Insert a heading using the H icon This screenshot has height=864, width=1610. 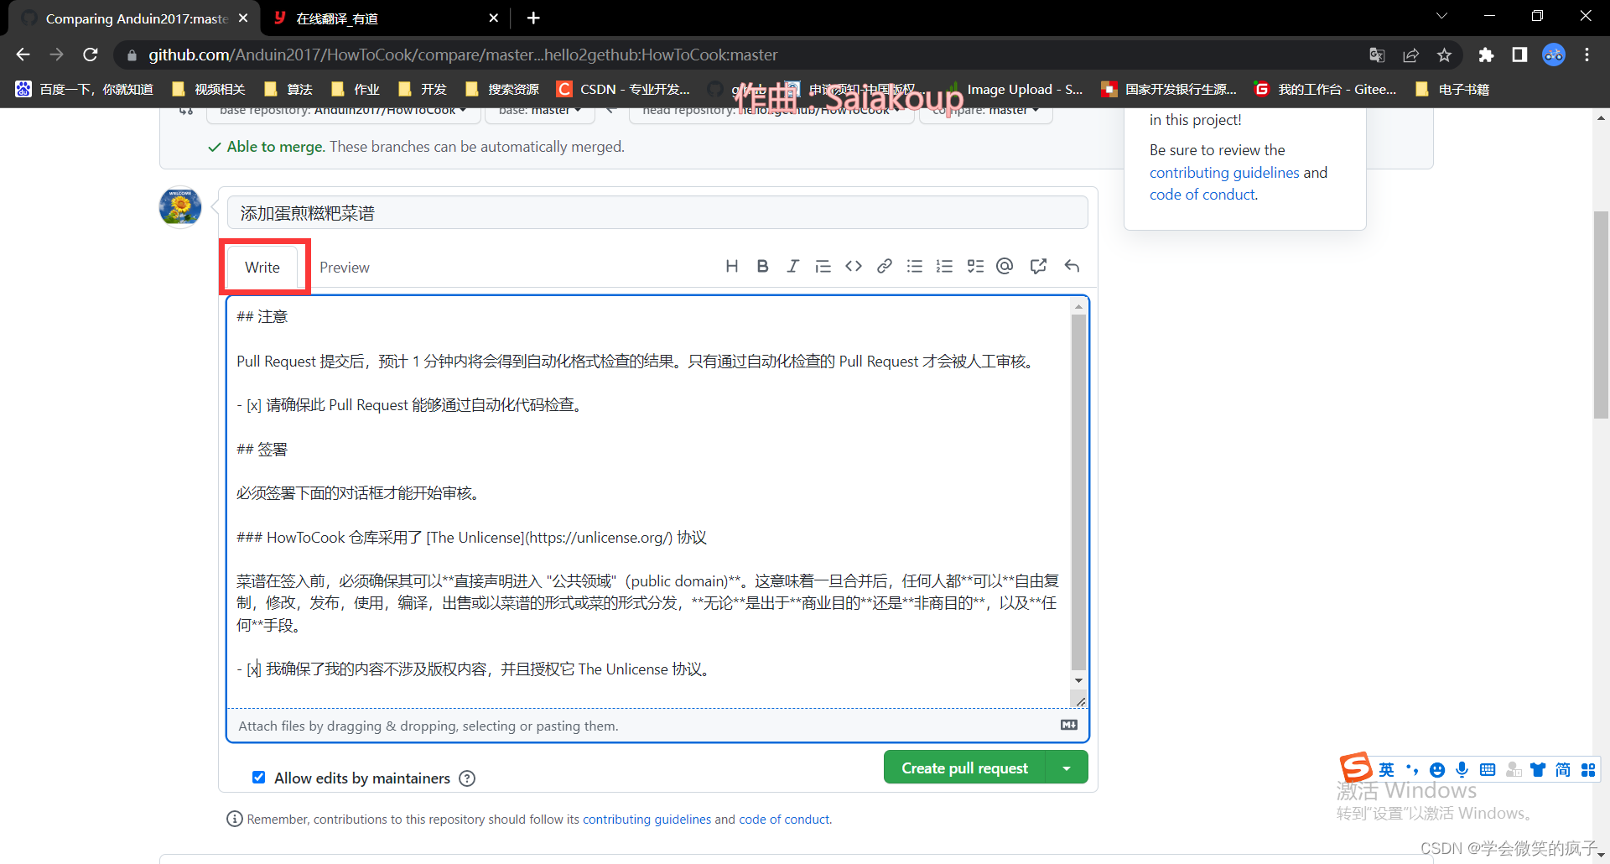[x=732, y=266]
